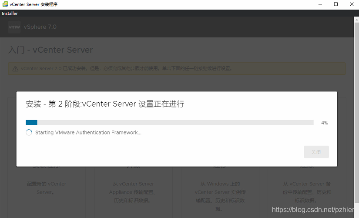359x218 pixels.
Task: Click the 4% progress value
Action: tap(325, 123)
